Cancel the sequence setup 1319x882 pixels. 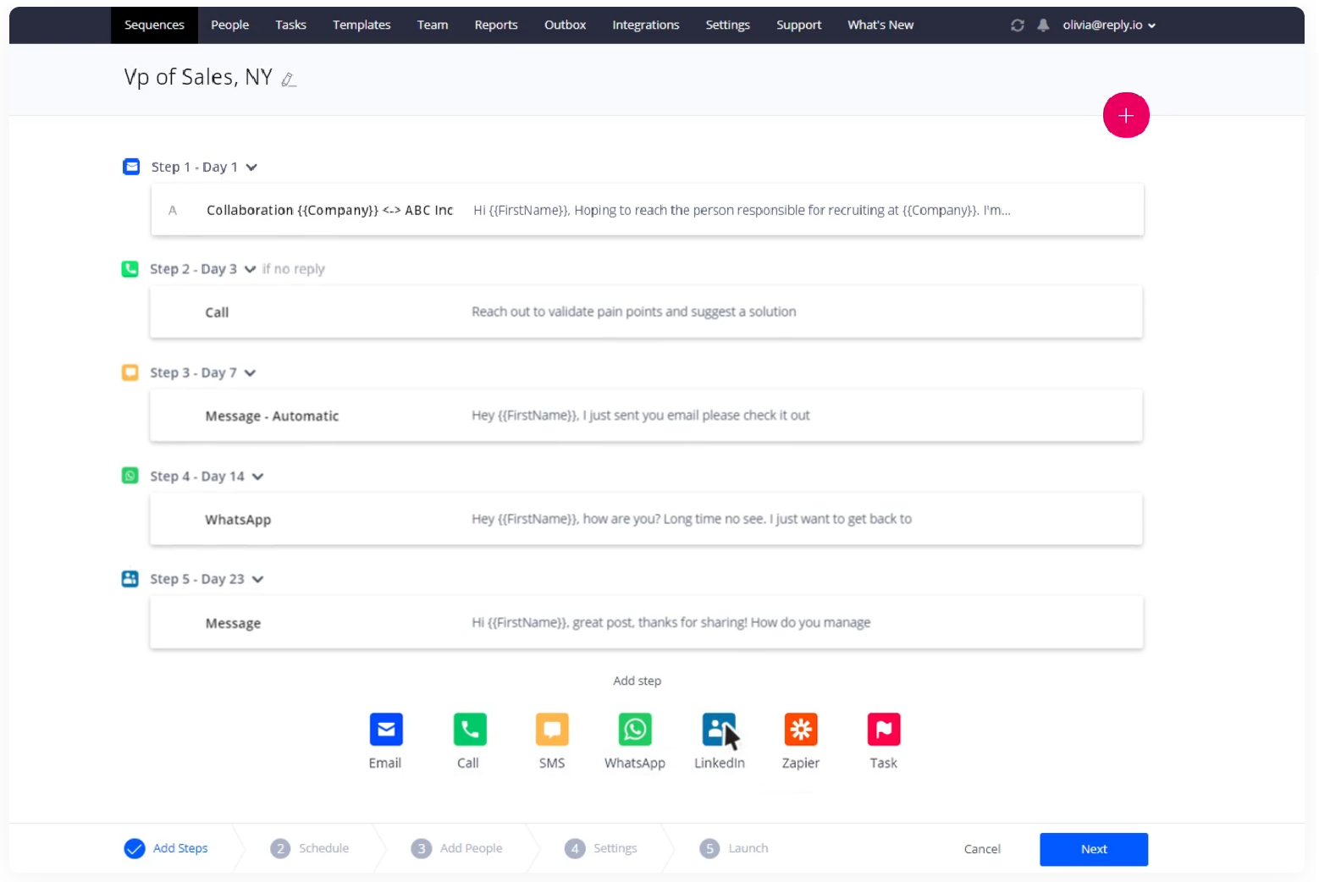981,849
